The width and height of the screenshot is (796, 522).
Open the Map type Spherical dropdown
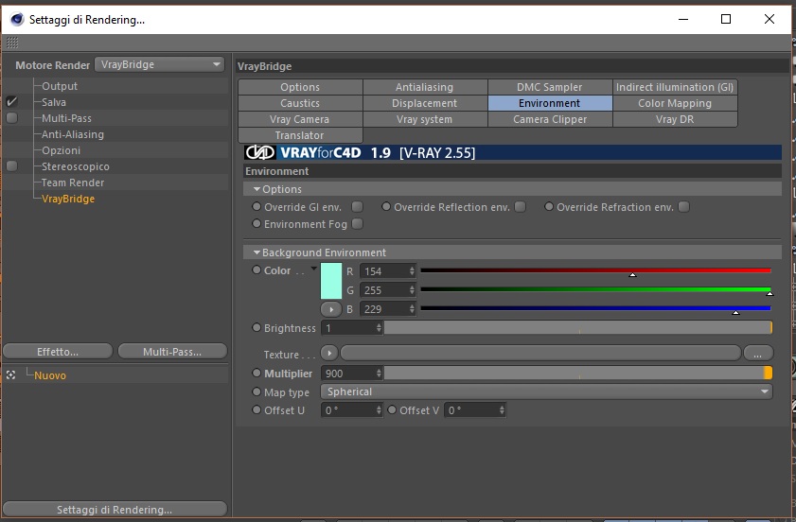click(546, 391)
